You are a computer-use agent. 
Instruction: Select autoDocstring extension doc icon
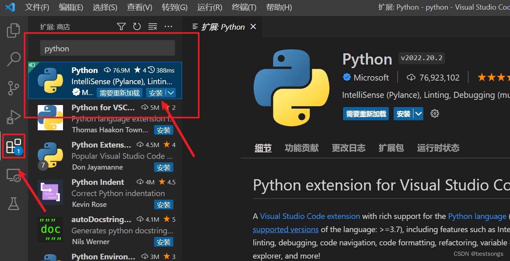click(x=50, y=229)
